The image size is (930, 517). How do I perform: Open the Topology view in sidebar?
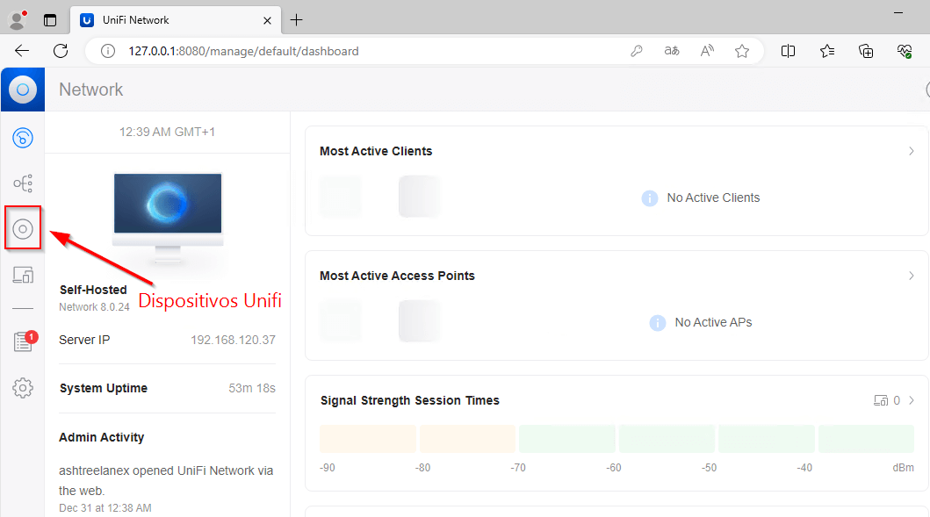click(x=23, y=183)
